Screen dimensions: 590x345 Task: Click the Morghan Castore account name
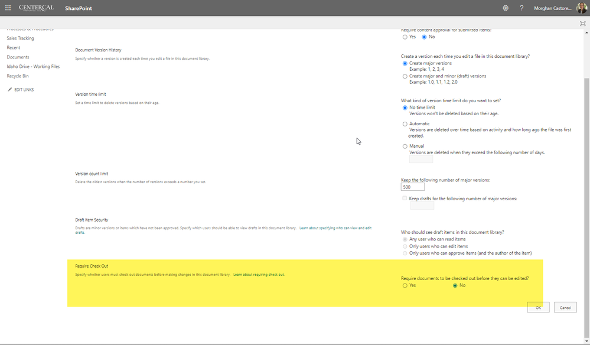tap(552, 8)
